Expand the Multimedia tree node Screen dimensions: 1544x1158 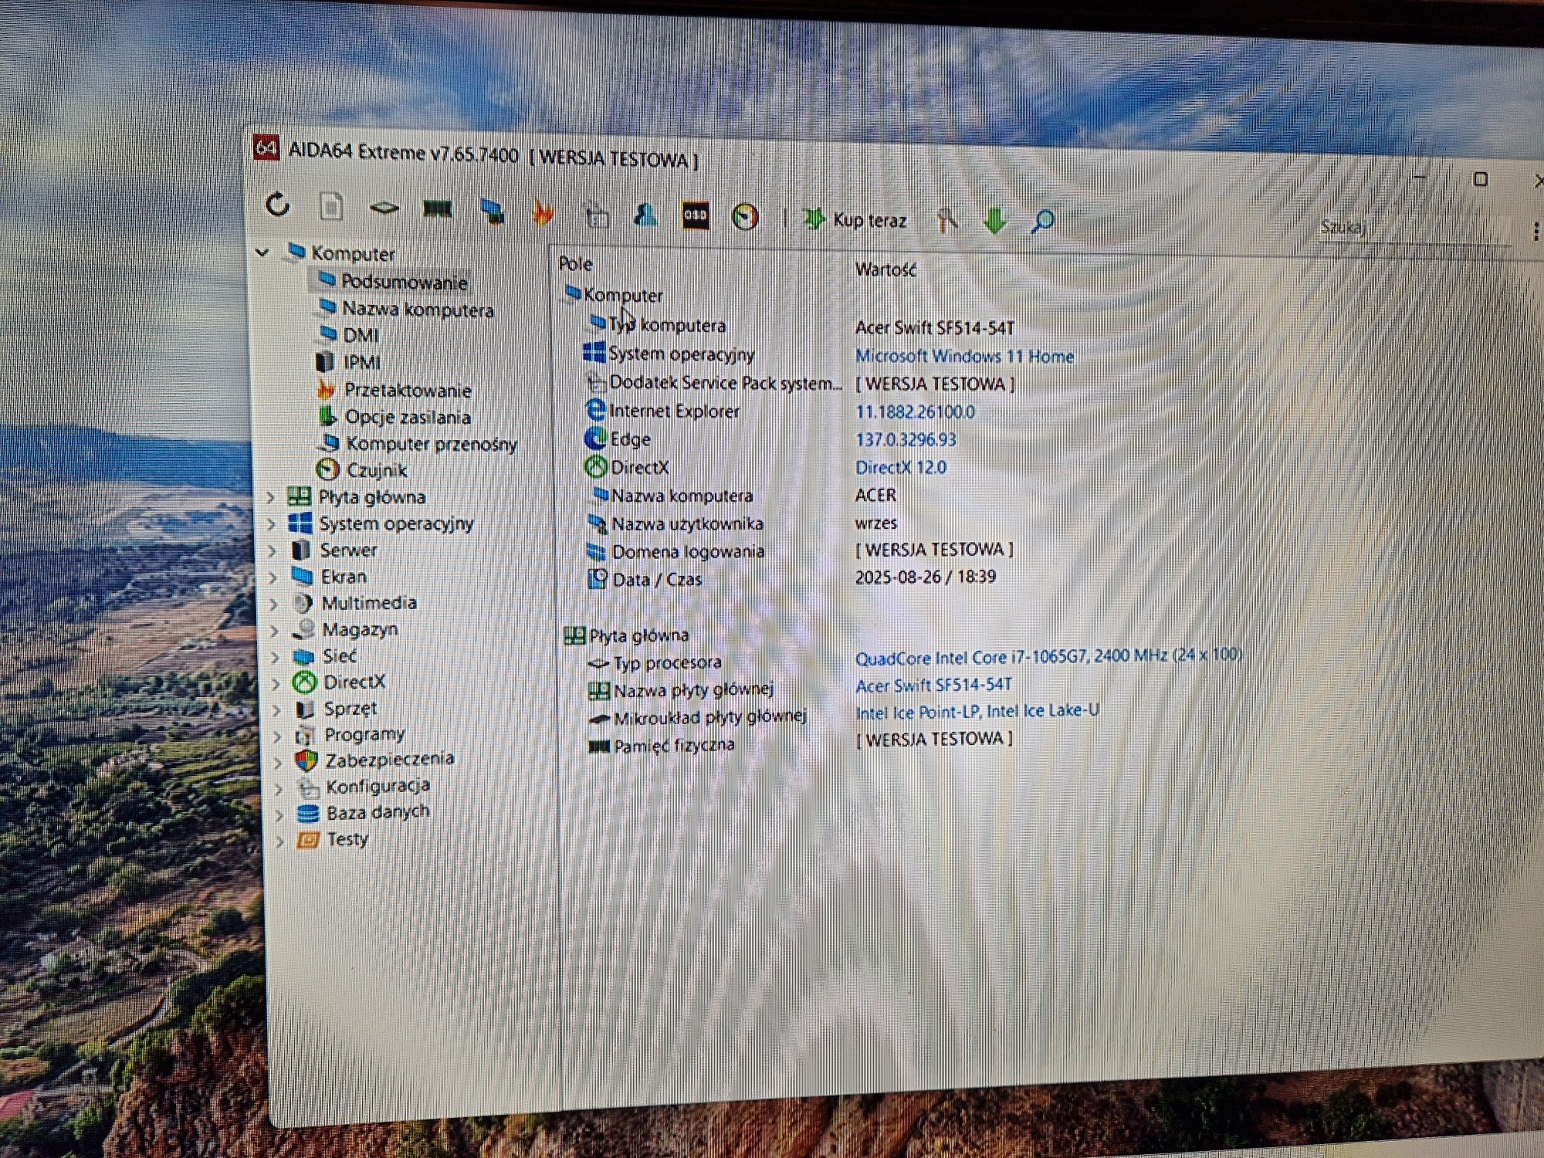click(x=274, y=604)
